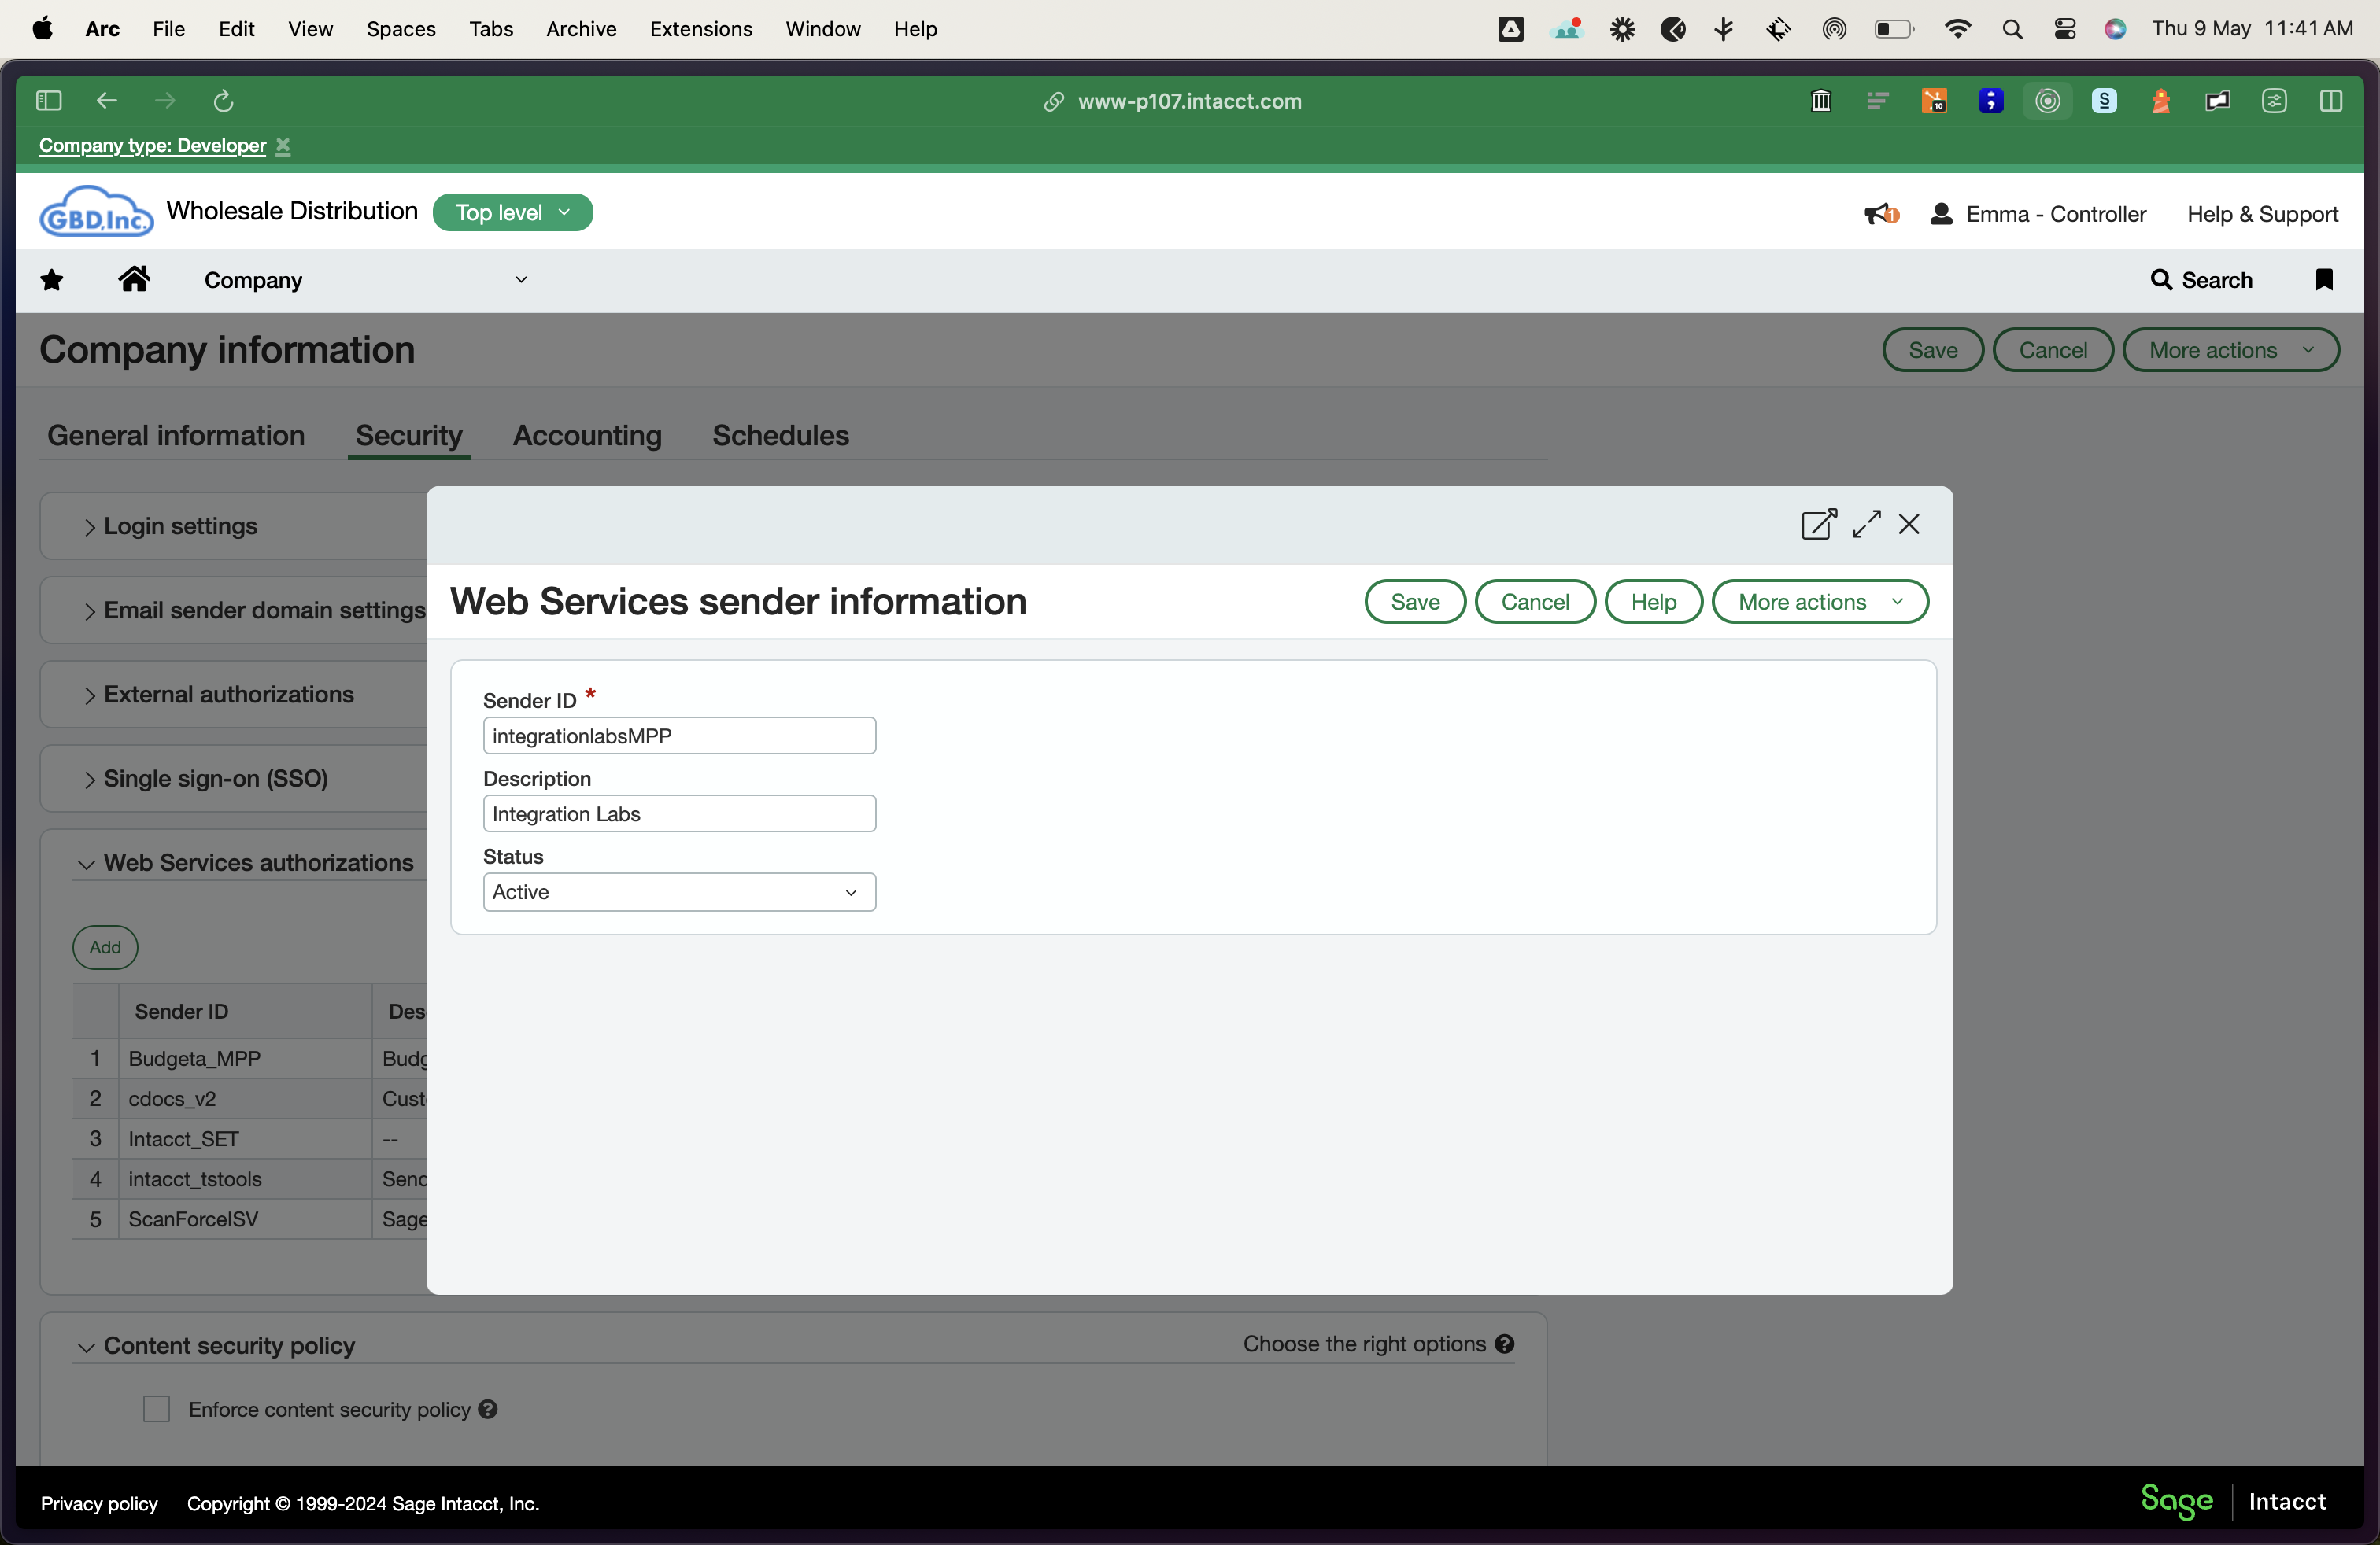Enable Enforce content security policy checkbox
This screenshot has height=1545, width=2380.
(157, 1409)
